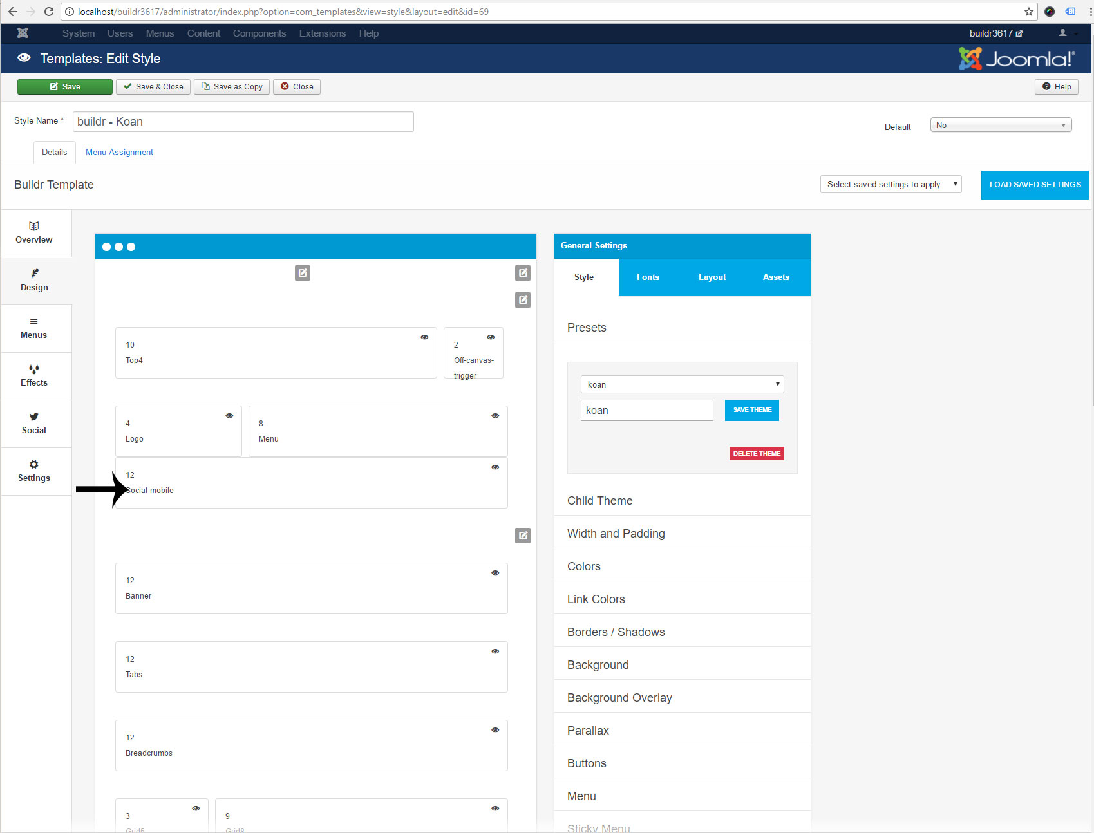
Task: Switch to Assets tab
Action: (776, 277)
